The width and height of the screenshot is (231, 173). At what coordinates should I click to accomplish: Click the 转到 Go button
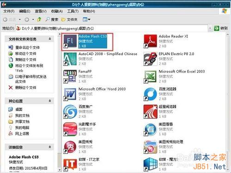tap(221, 28)
